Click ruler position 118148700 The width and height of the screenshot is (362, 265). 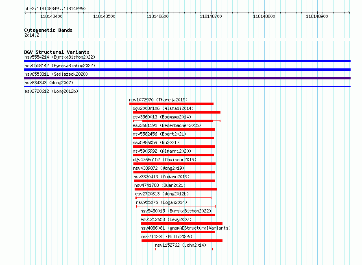pos(211,16)
